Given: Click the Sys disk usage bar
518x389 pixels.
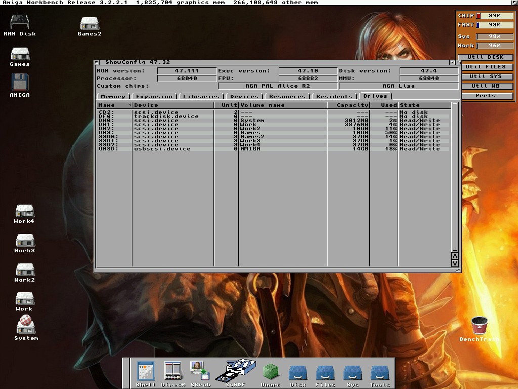Looking at the screenshot, I should tap(495, 36).
